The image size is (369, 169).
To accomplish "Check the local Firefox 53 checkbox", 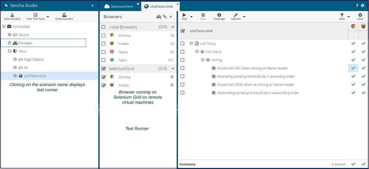I will 103,44.
